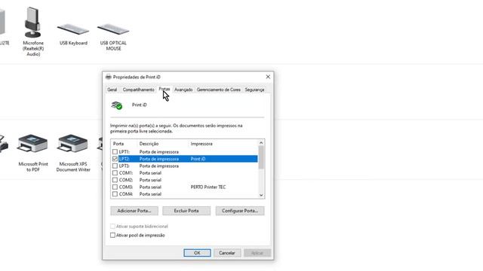Image resolution: width=483 pixels, height=271 pixels.
Task: Click the port list scroll down arrow
Action: 261,195
